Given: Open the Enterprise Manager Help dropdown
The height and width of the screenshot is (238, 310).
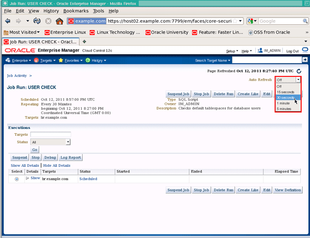Looking at the screenshot, I should point(246,51).
